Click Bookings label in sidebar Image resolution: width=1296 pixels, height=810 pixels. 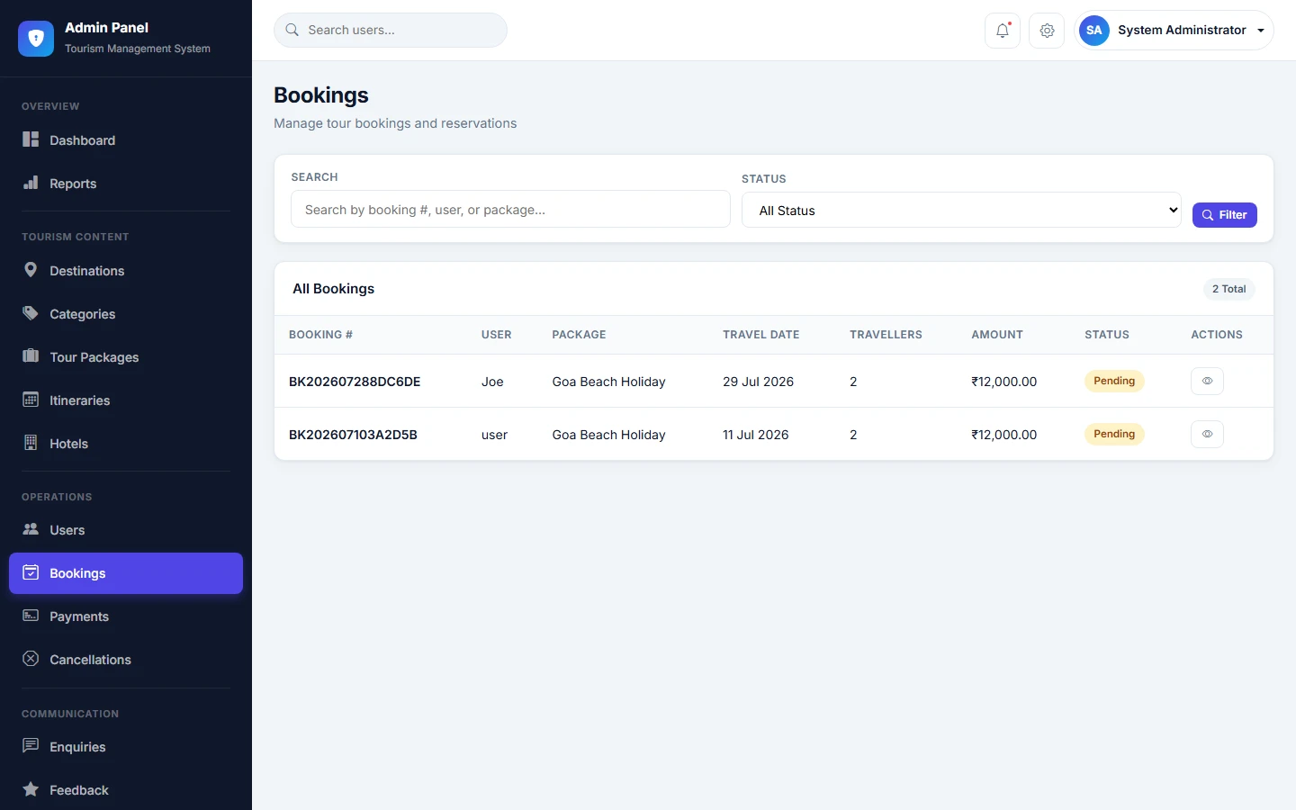pyautogui.click(x=77, y=573)
